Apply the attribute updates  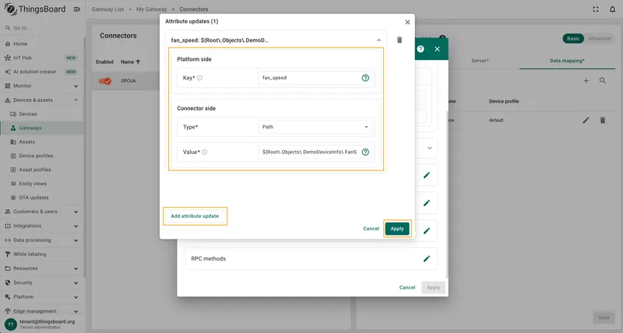(x=397, y=229)
